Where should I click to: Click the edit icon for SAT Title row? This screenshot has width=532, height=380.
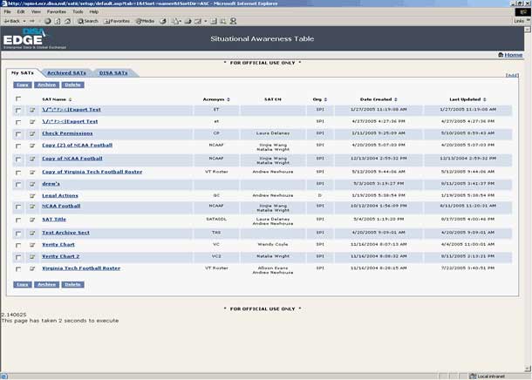pos(32,220)
